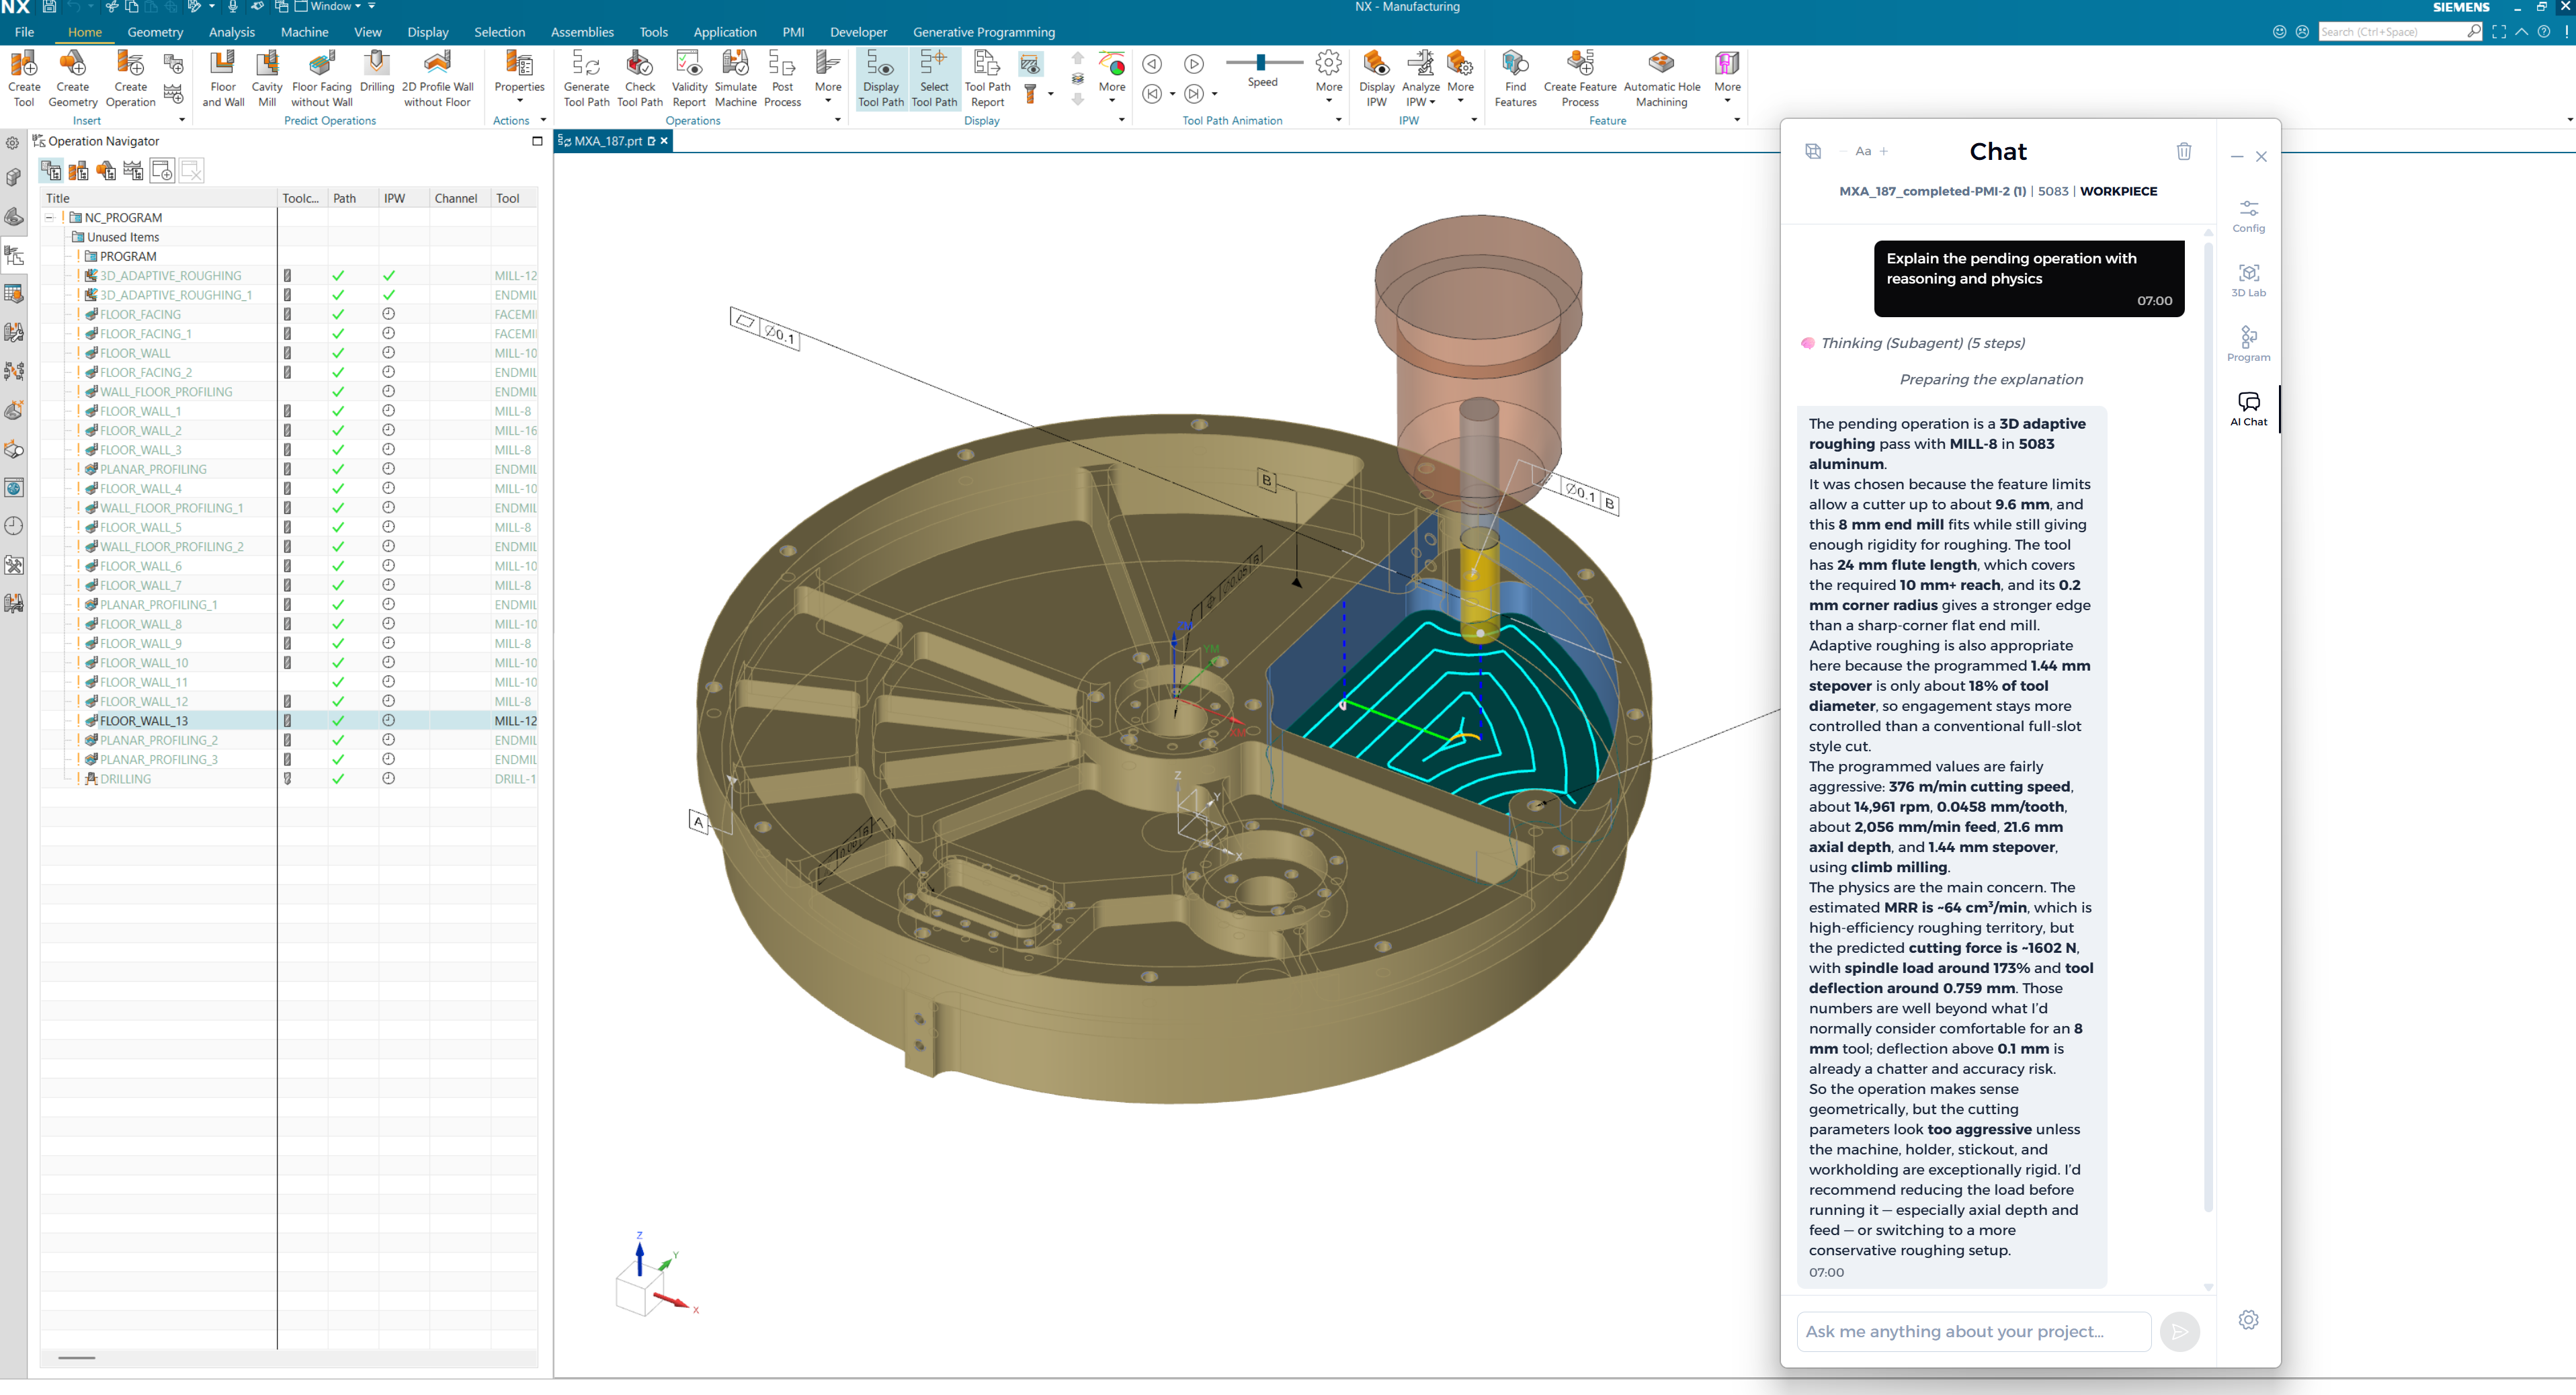Open the PMI tab
The height and width of the screenshot is (1395, 2576).
click(793, 32)
